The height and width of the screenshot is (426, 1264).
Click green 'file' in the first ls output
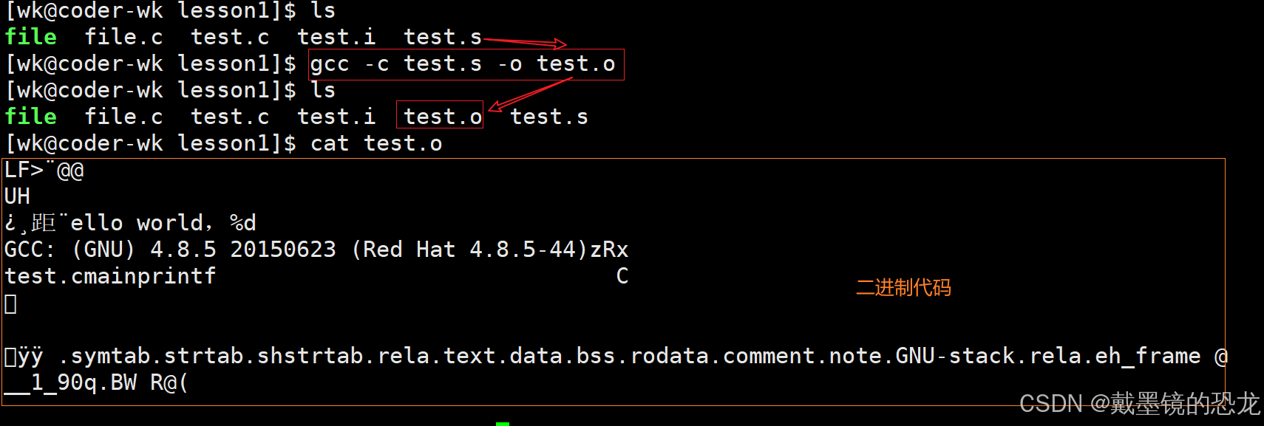click(31, 37)
